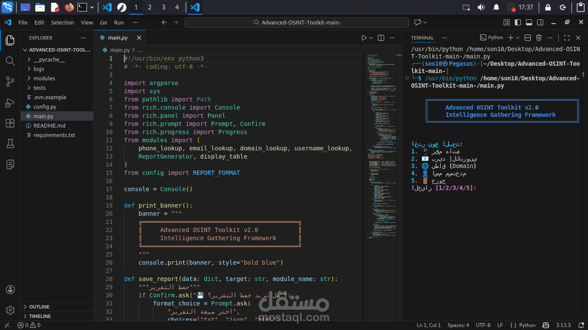Select Python interpreter 3.13.3

(563, 325)
